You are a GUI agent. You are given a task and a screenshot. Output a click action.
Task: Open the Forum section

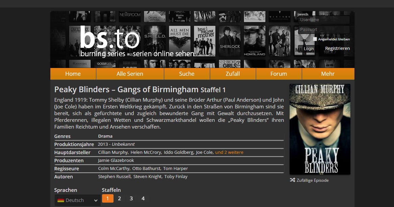[x=279, y=74]
